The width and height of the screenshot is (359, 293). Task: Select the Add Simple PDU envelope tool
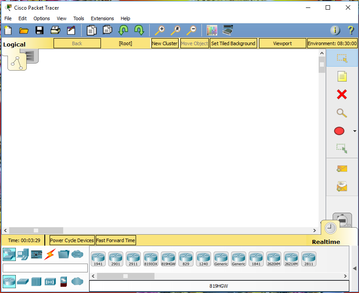click(342, 168)
